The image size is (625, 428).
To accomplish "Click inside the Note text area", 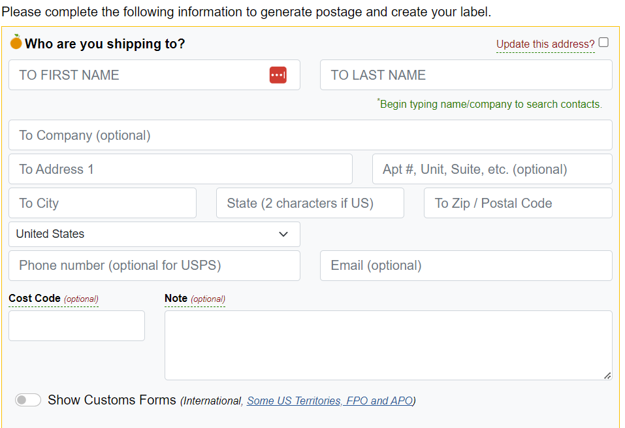I will [x=388, y=346].
